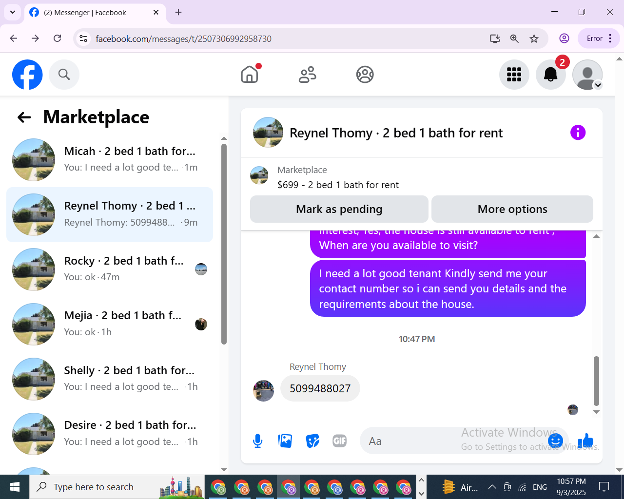Open the $699 - 2 bed 1 bath listing
The height and width of the screenshot is (499, 624).
(x=338, y=185)
